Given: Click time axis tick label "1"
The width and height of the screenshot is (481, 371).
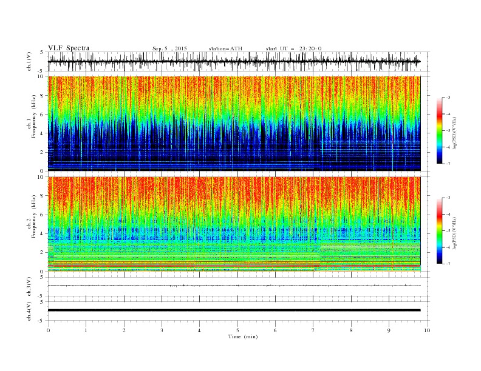Looking at the screenshot, I should coord(86,330).
